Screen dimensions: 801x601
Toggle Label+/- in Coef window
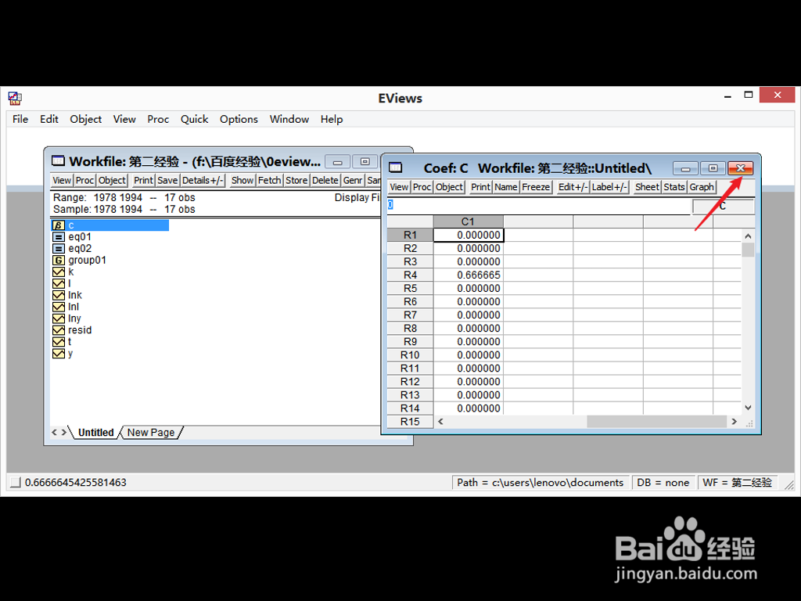click(x=609, y=187)
